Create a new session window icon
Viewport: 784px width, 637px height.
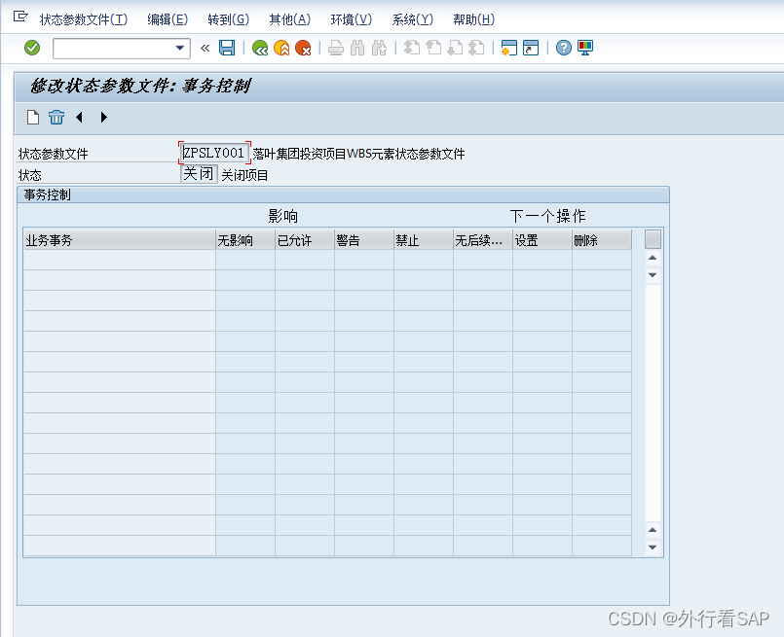click(509, 48)
